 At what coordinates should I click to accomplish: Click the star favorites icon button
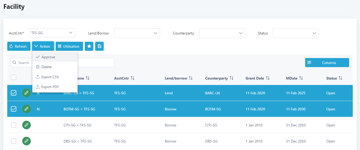(89, 46)
